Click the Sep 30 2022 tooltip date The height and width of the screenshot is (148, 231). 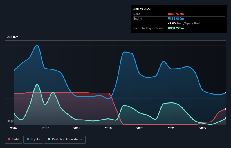click(142, 9)
